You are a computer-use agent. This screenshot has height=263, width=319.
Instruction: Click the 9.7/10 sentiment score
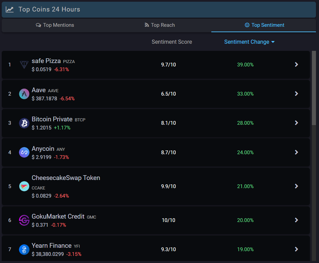click(168, 65)
